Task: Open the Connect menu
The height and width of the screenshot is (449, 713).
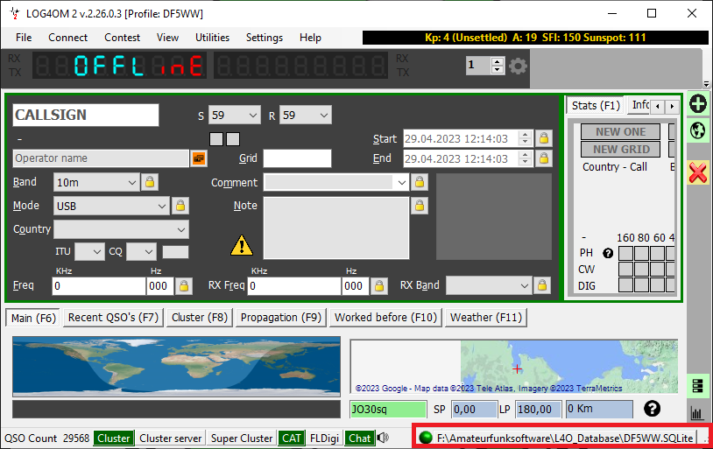Action: [x=67, y=38]
